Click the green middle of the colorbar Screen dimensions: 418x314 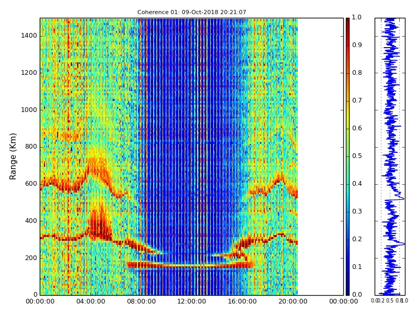coord(347,156)
